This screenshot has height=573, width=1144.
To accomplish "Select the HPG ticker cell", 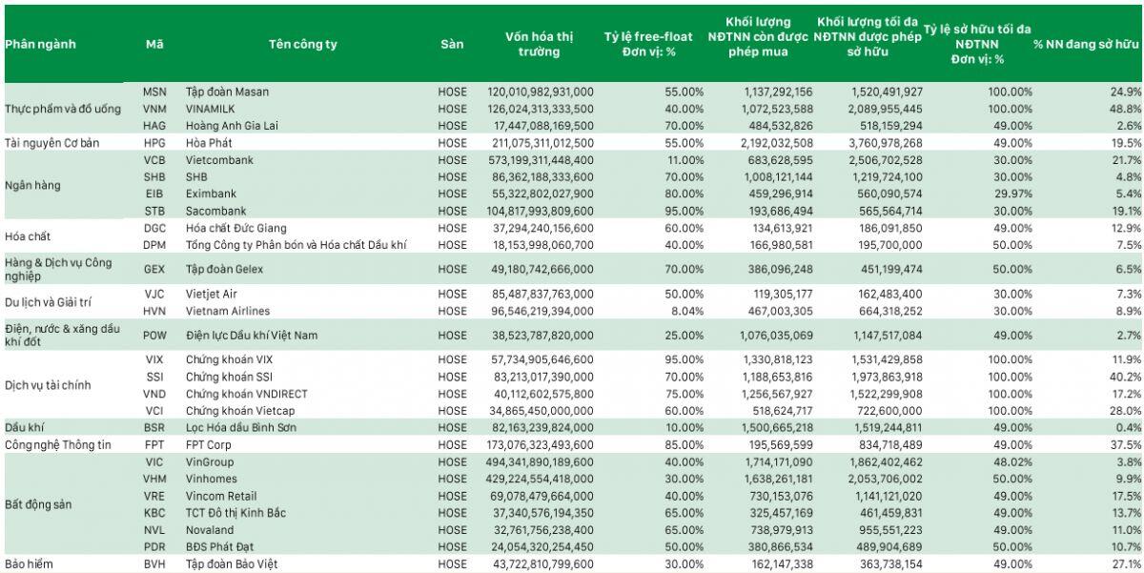I will 154,142.
